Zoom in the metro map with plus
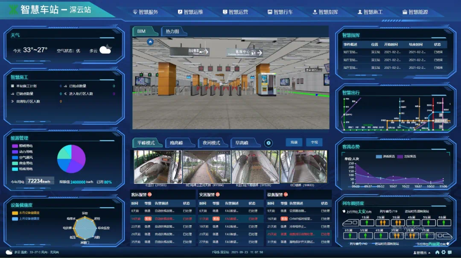 coord(441,115)
